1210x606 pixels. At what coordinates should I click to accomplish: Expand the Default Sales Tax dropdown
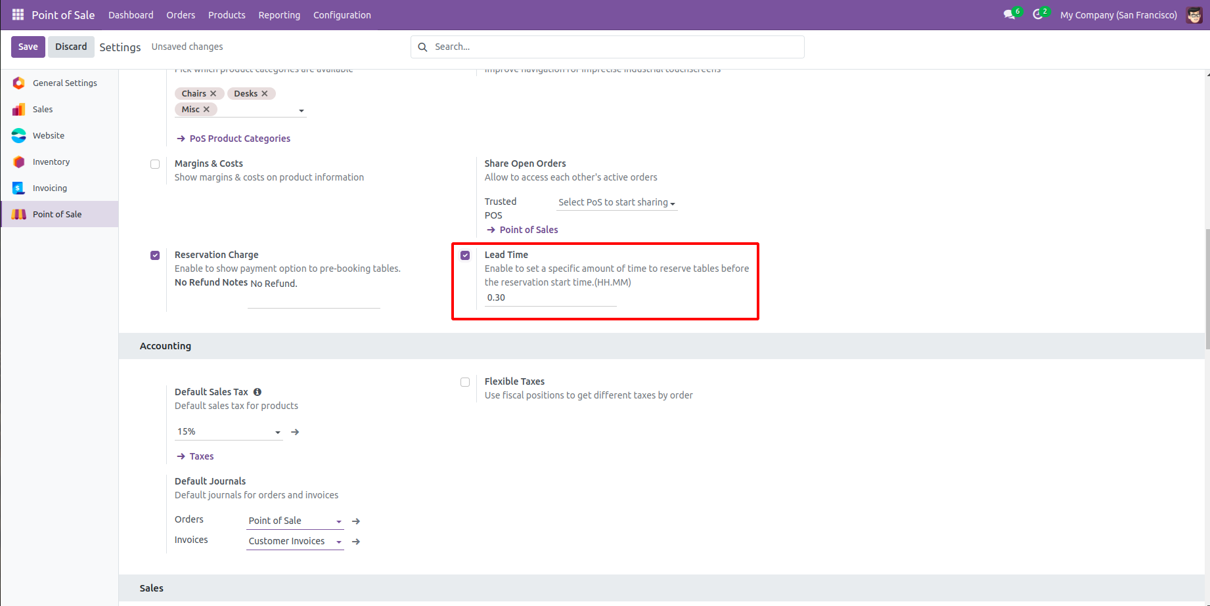pyautogui.click(x=278, y=432)
